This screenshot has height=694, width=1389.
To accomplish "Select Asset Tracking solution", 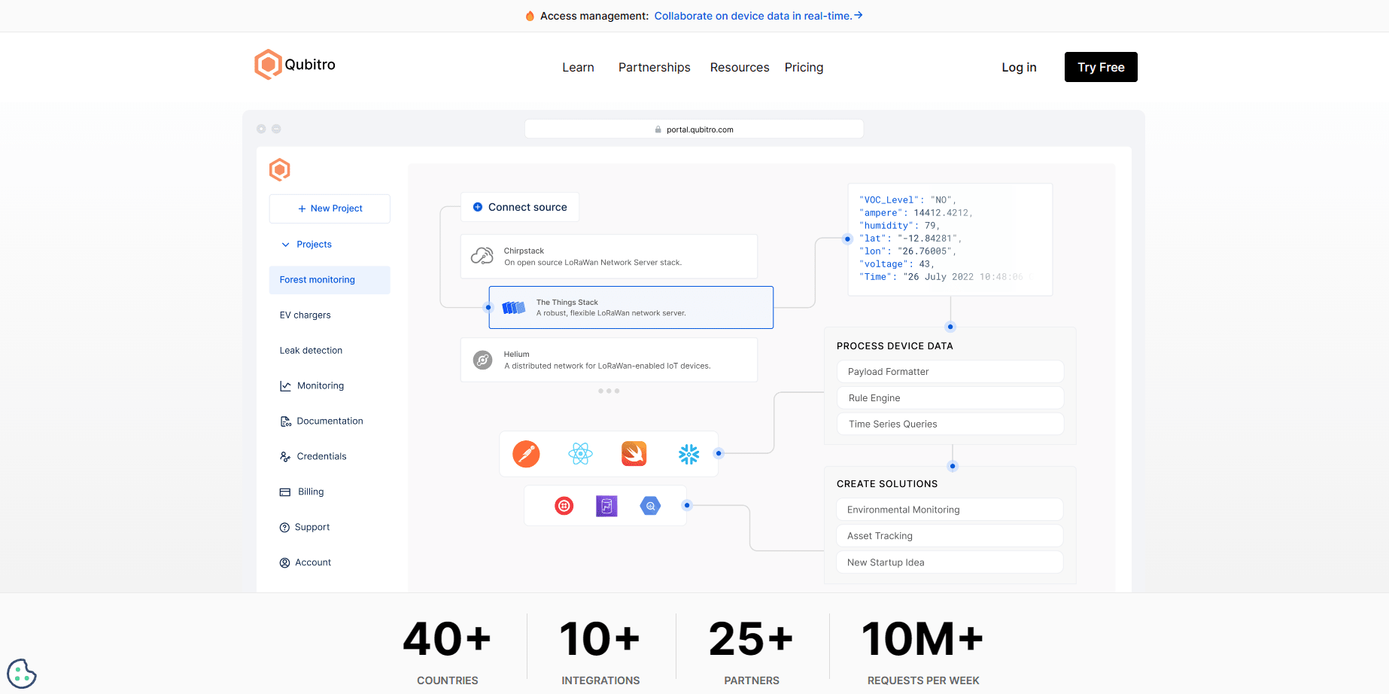I will [x=950, y=536].
